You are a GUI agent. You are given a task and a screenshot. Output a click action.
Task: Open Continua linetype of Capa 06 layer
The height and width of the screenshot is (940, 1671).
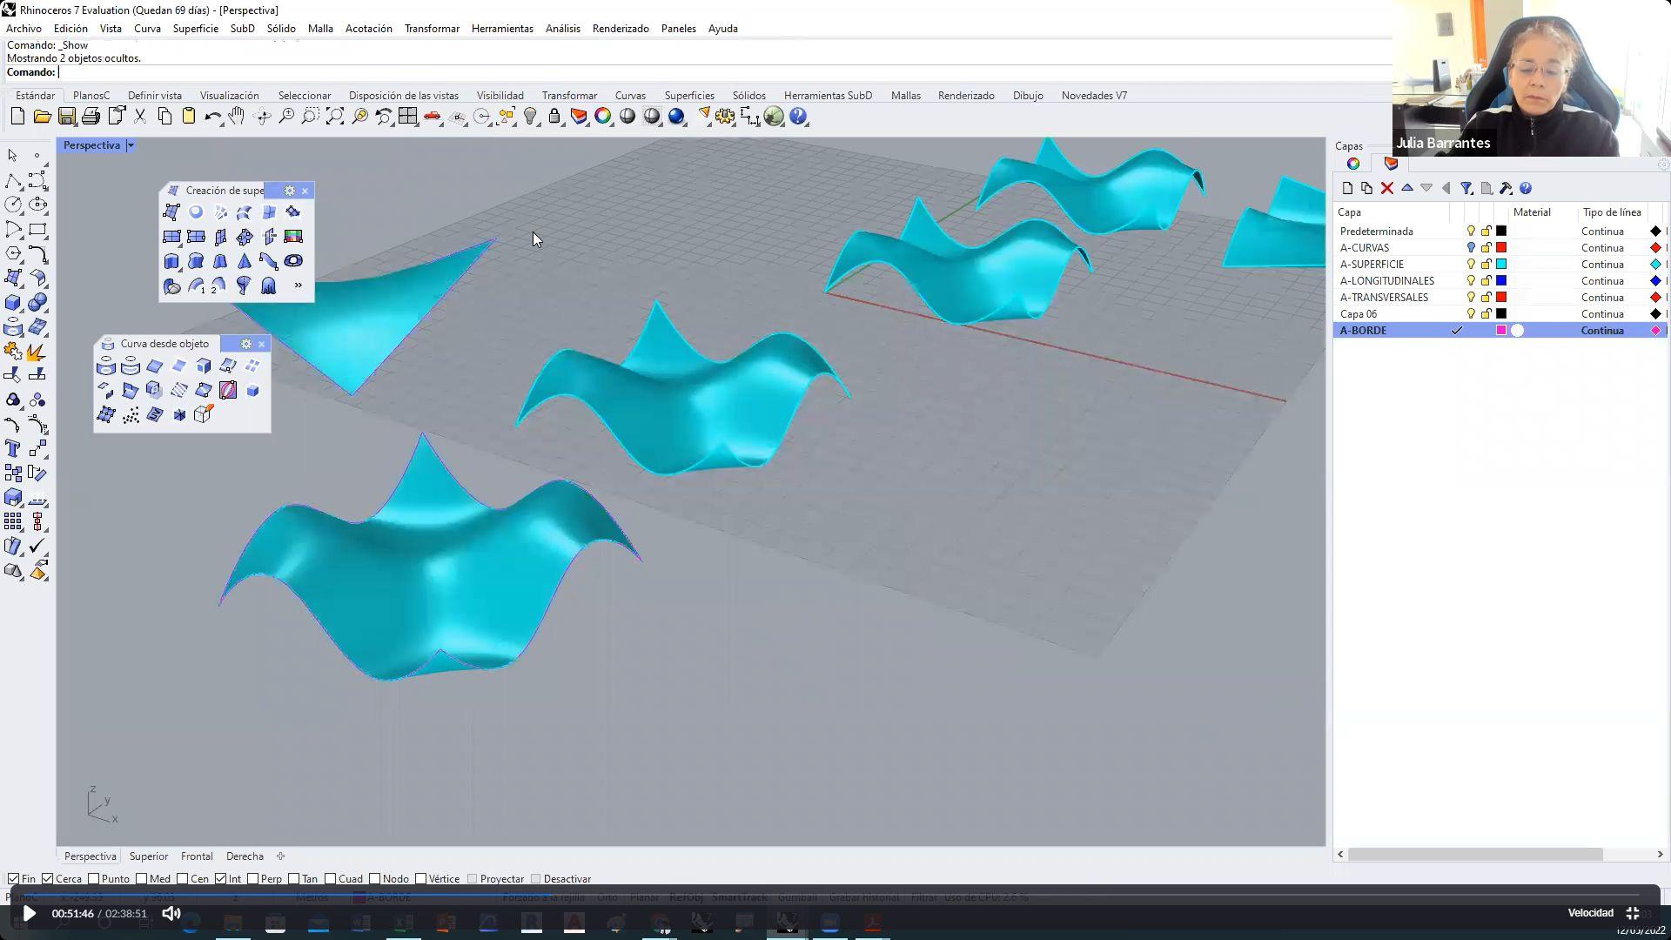click(1603, 314)
